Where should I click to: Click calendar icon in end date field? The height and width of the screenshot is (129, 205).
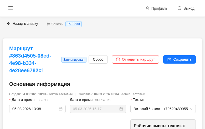tap(121, 109)
